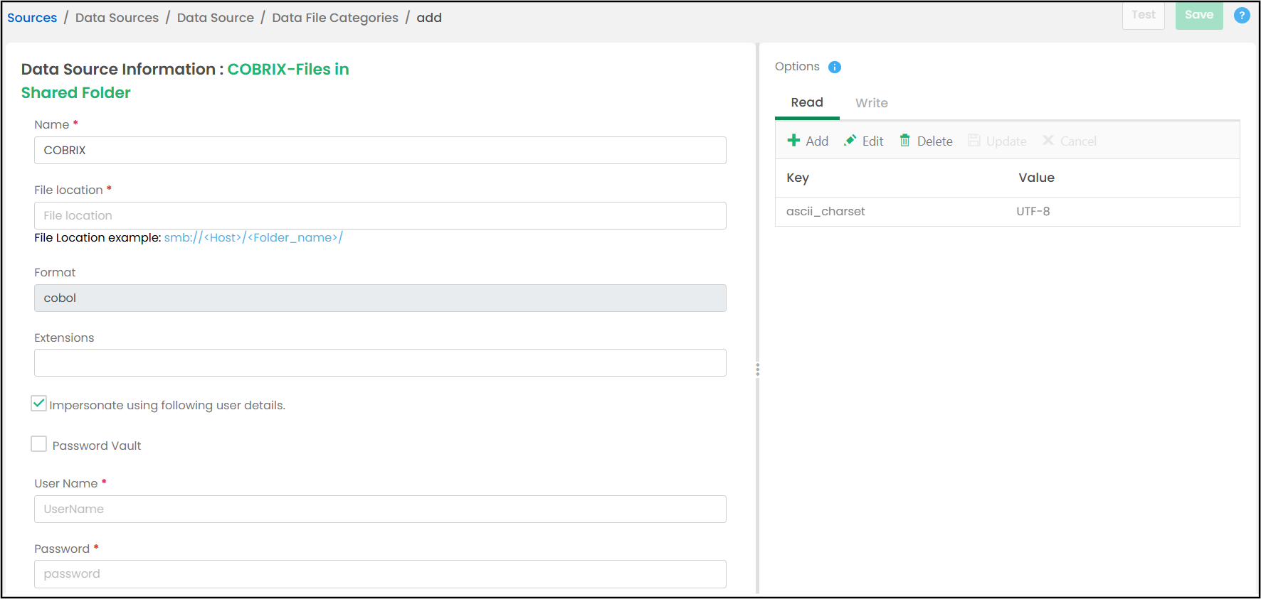This screenshot has height=599, width=1261.
Task: Click the Edit pencil icon
Action: [x=850, y=141]
